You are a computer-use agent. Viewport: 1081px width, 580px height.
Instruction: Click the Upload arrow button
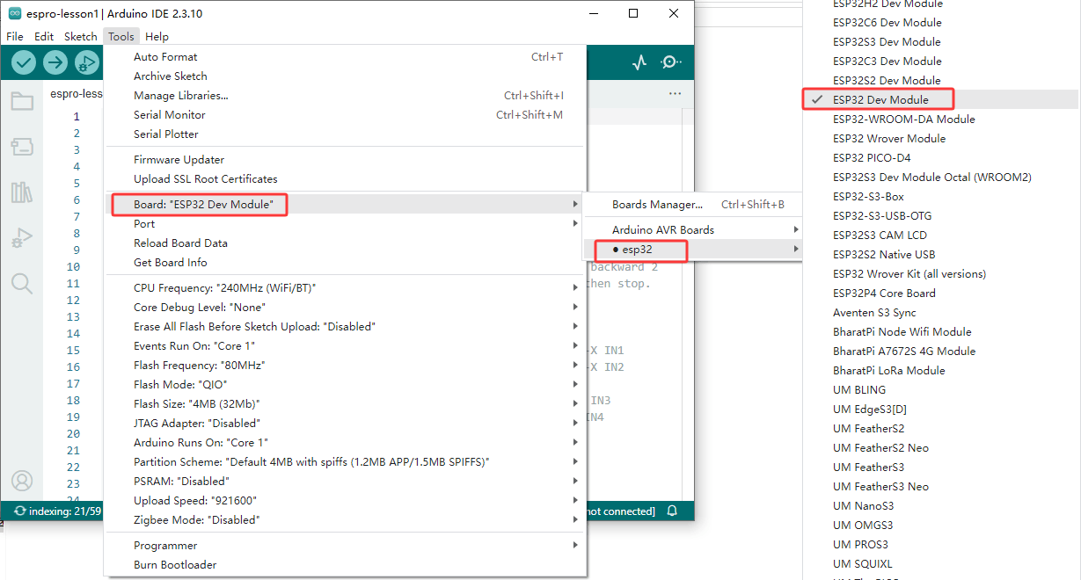tap(55, 62)
